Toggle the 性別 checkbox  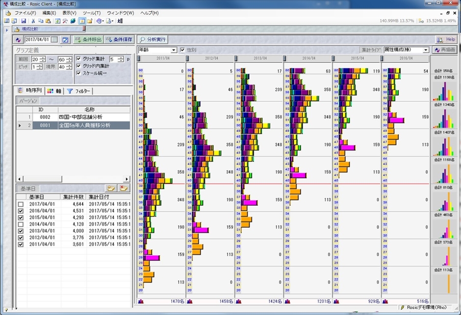182,50
